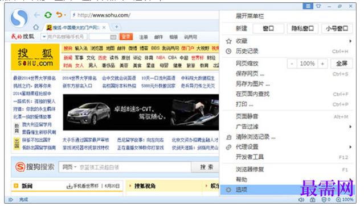Click the 新闻 section heading
This screenshot has width=364, height=206.
click(27, 186)
